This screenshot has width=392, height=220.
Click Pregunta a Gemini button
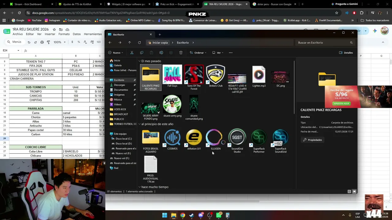point(344,4)
